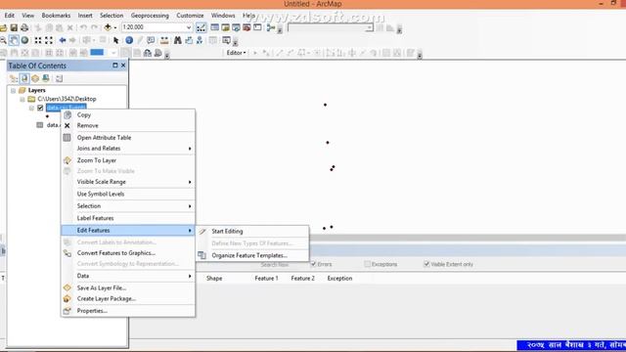Image resolution: width=626 pixels, height=352 pixels.
Task: Open the Find binoculars tool
Action: [178, 40]
